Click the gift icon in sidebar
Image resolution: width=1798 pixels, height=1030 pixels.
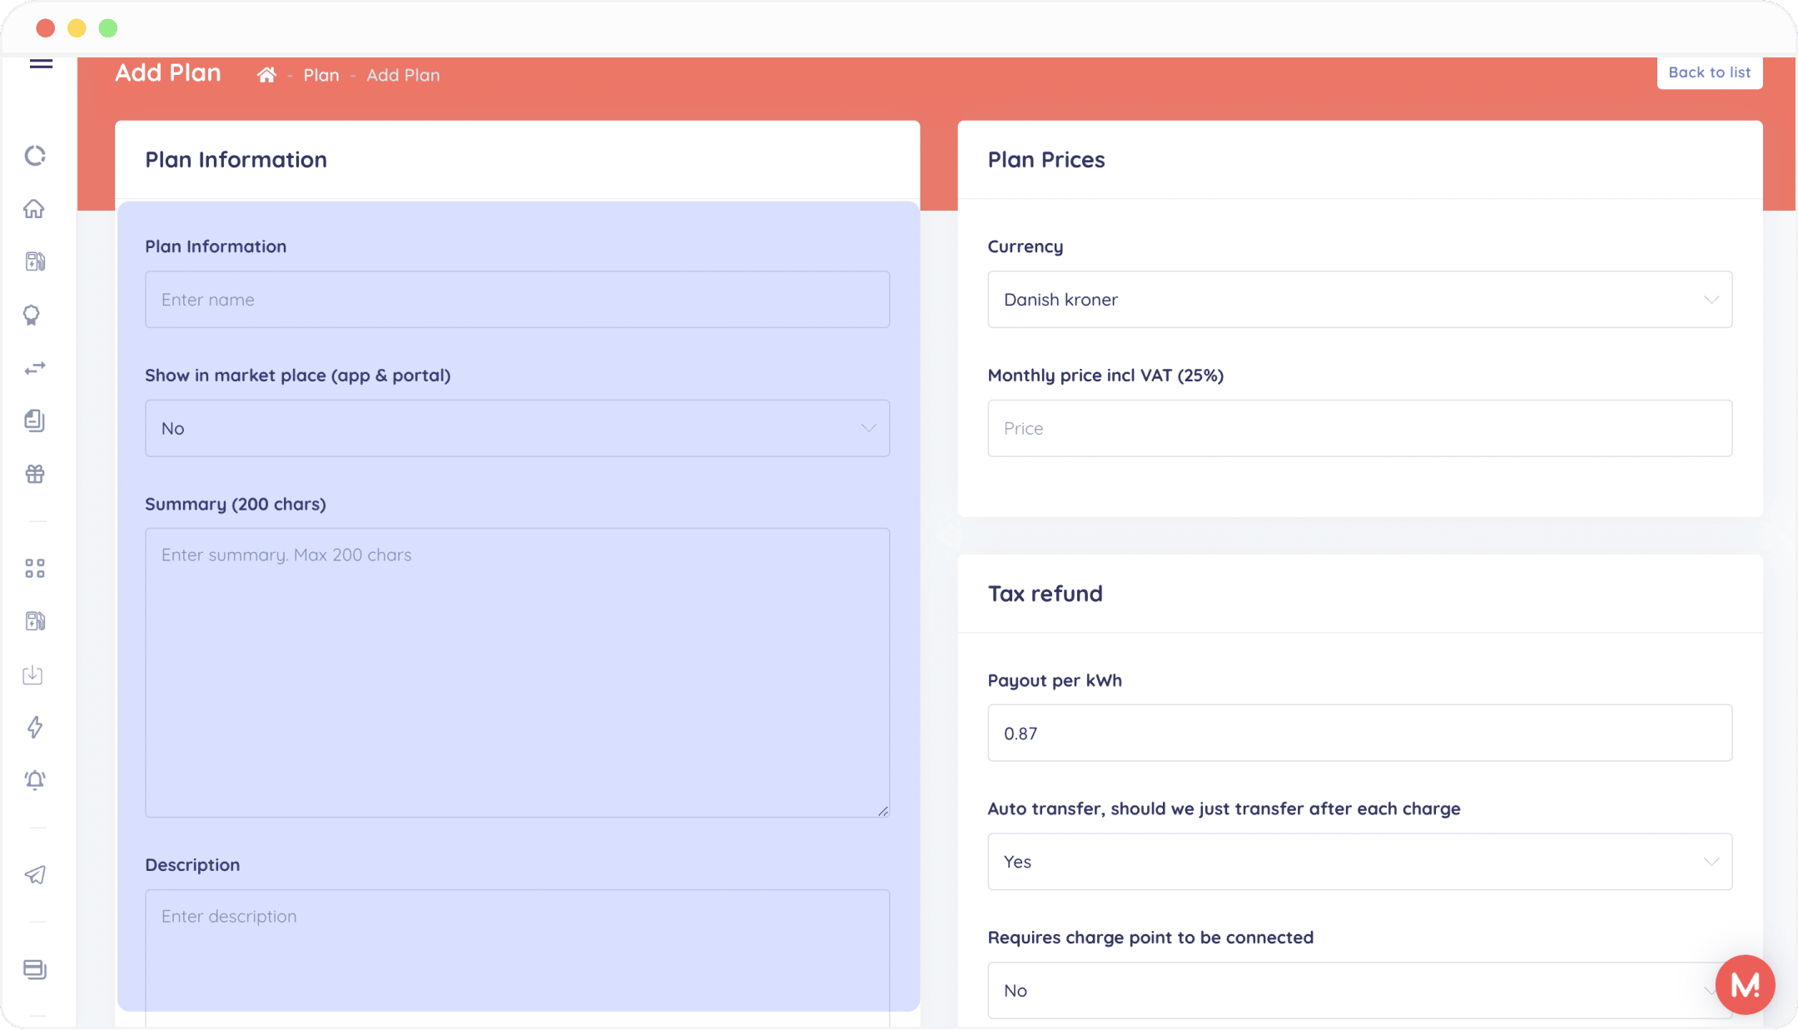[x=35, y=474]
